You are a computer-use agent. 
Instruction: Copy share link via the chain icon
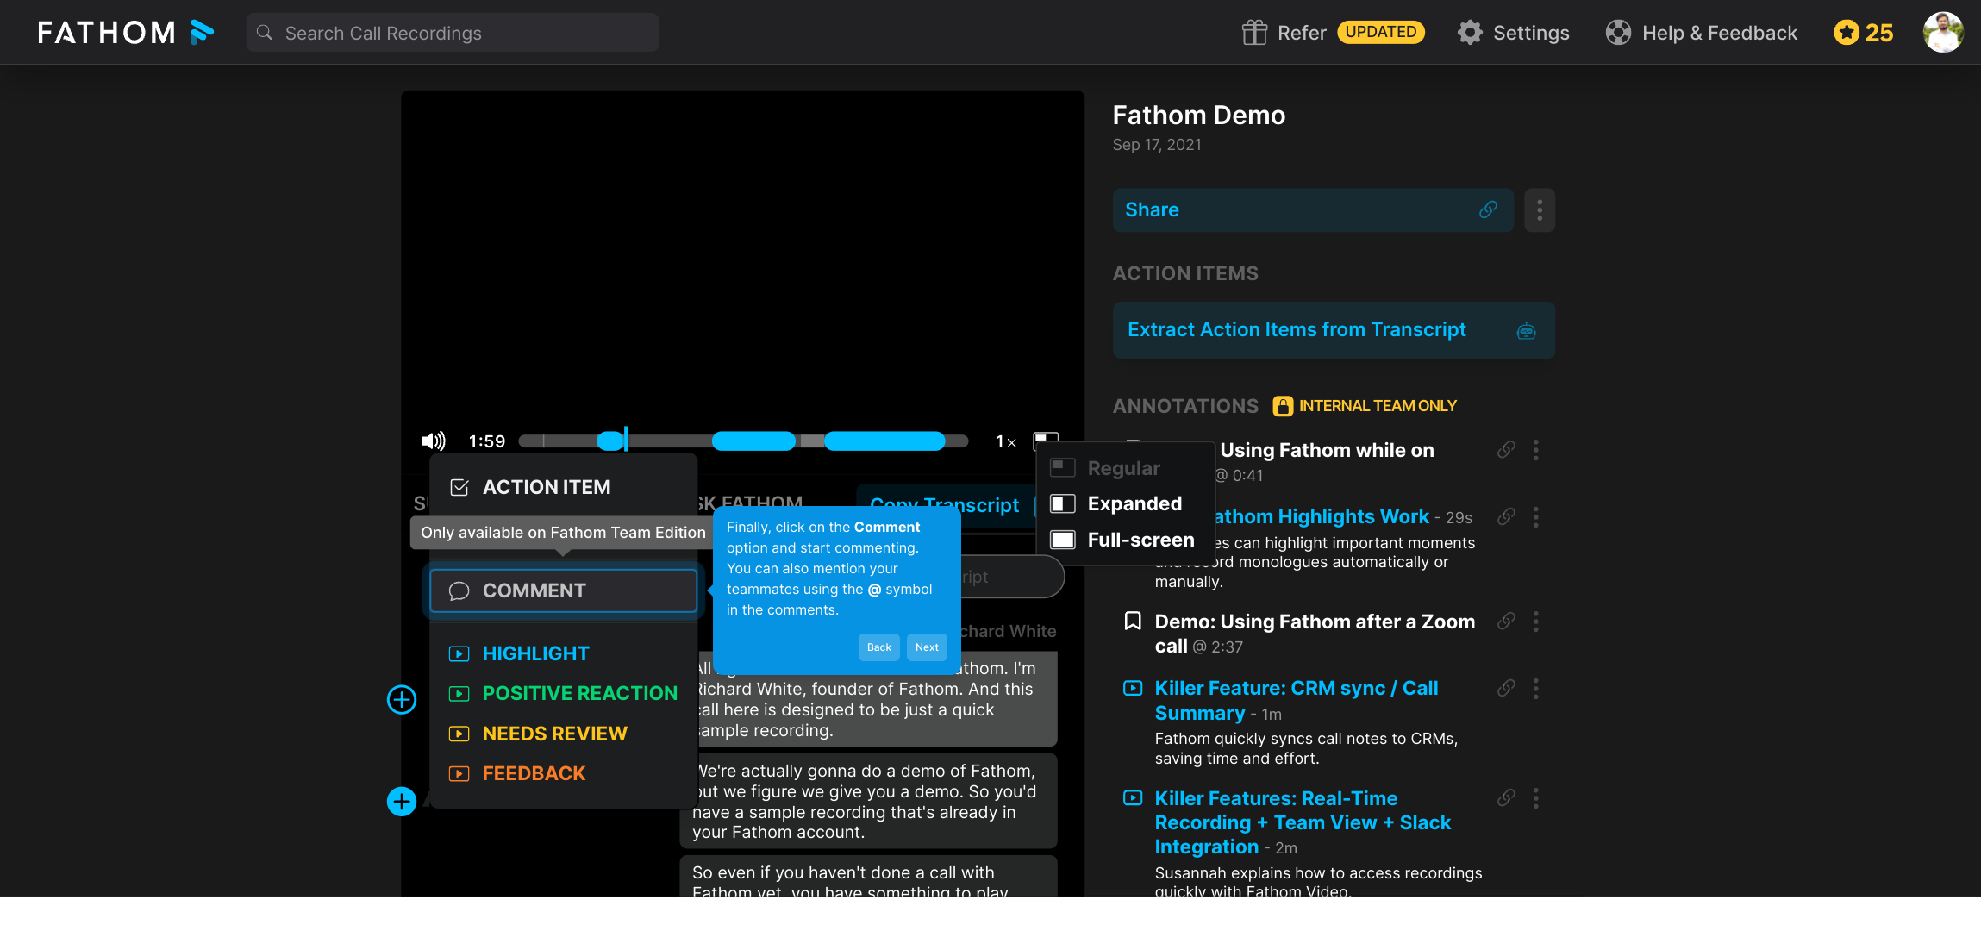1488,210
